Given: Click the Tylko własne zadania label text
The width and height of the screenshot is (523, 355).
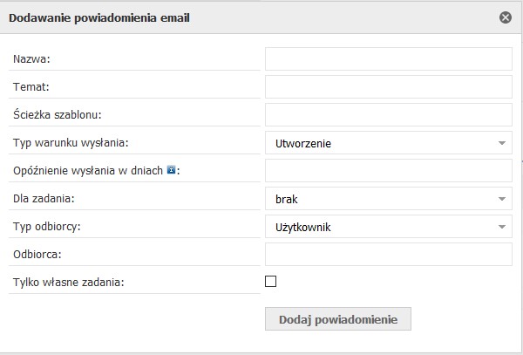Looking at the screenshot, I should tap(68, 283).
